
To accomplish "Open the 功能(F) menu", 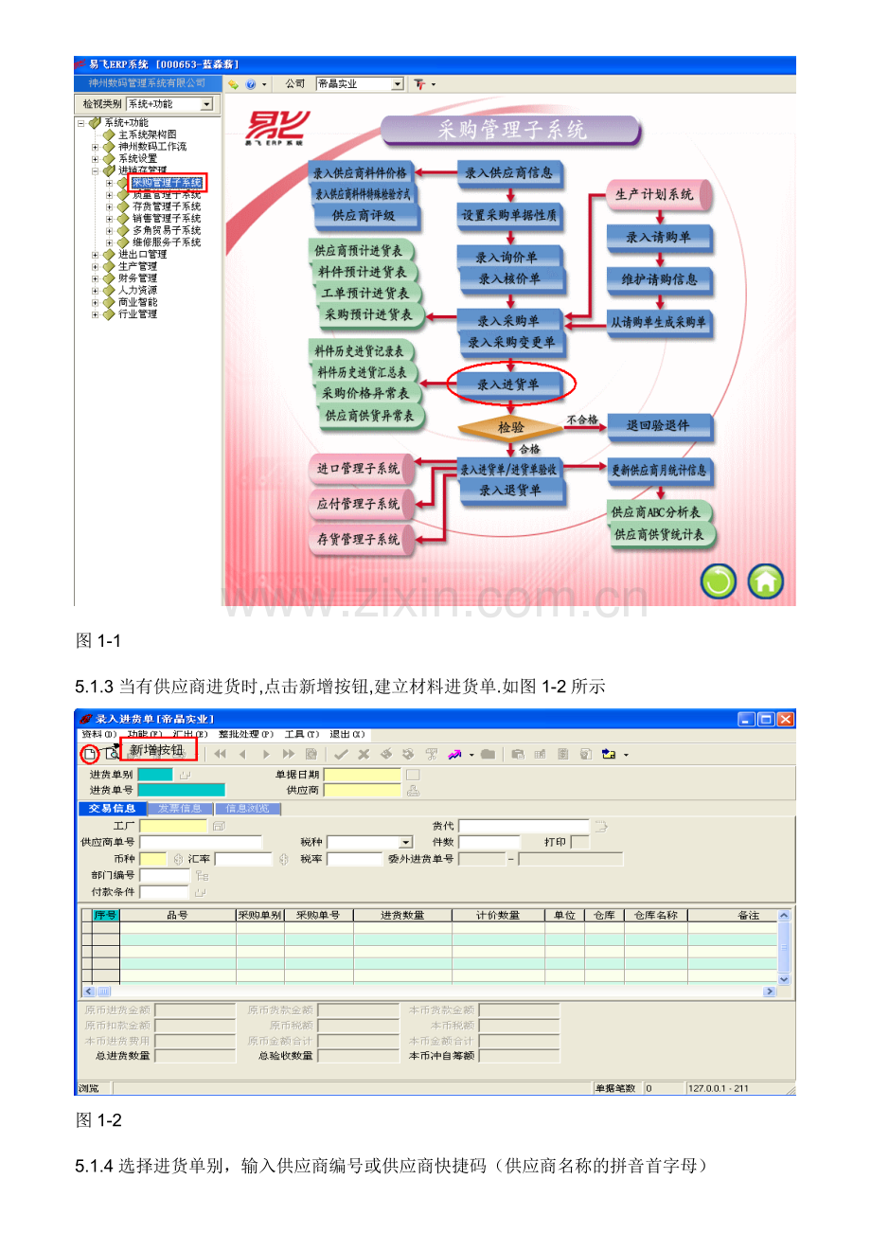I will tap(144, 734).
